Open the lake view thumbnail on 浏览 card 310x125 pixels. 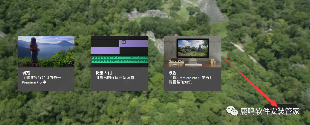coord(46,52)
